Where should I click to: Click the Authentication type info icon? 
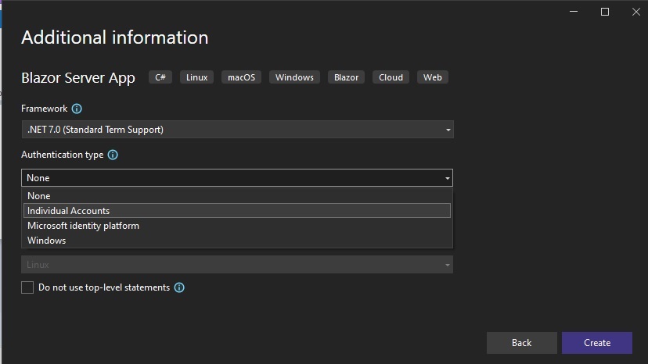click(113, 155)
